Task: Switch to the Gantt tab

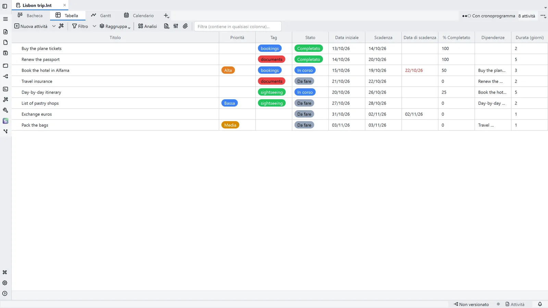Action: point(101,15)
